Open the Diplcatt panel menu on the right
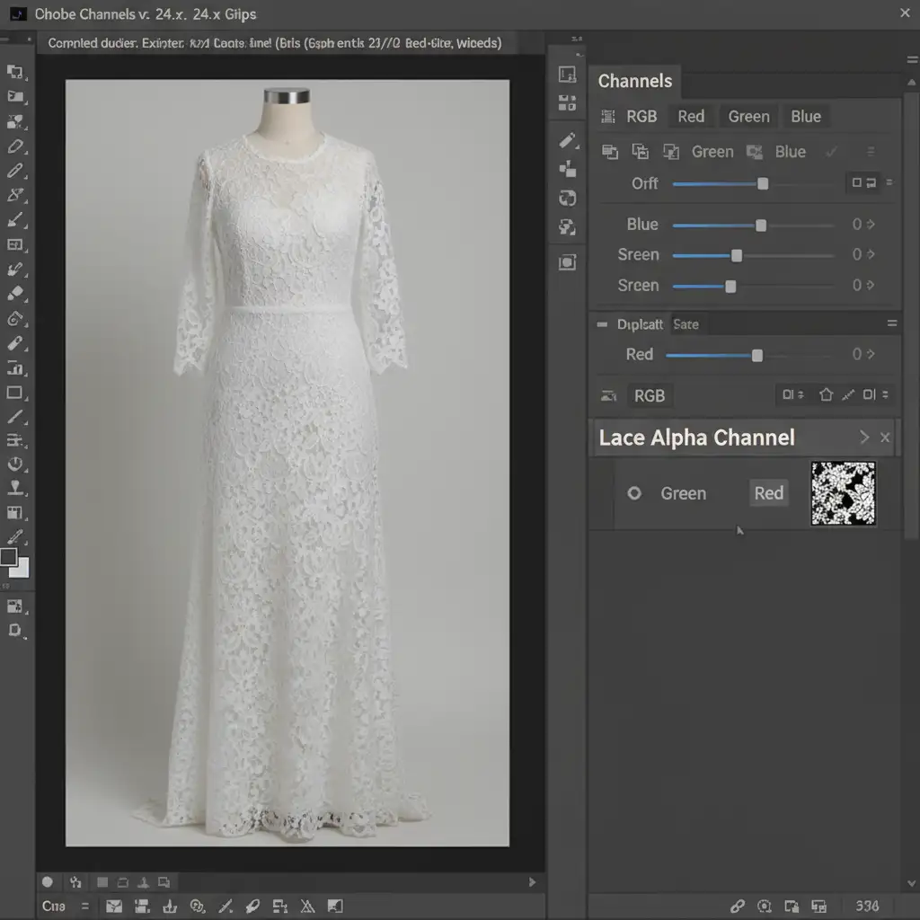Image resolution: width=920 pixels, height=920 pixels. click(892, 323)
